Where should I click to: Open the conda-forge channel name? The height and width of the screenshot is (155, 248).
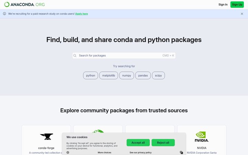[x=46, y=148]
